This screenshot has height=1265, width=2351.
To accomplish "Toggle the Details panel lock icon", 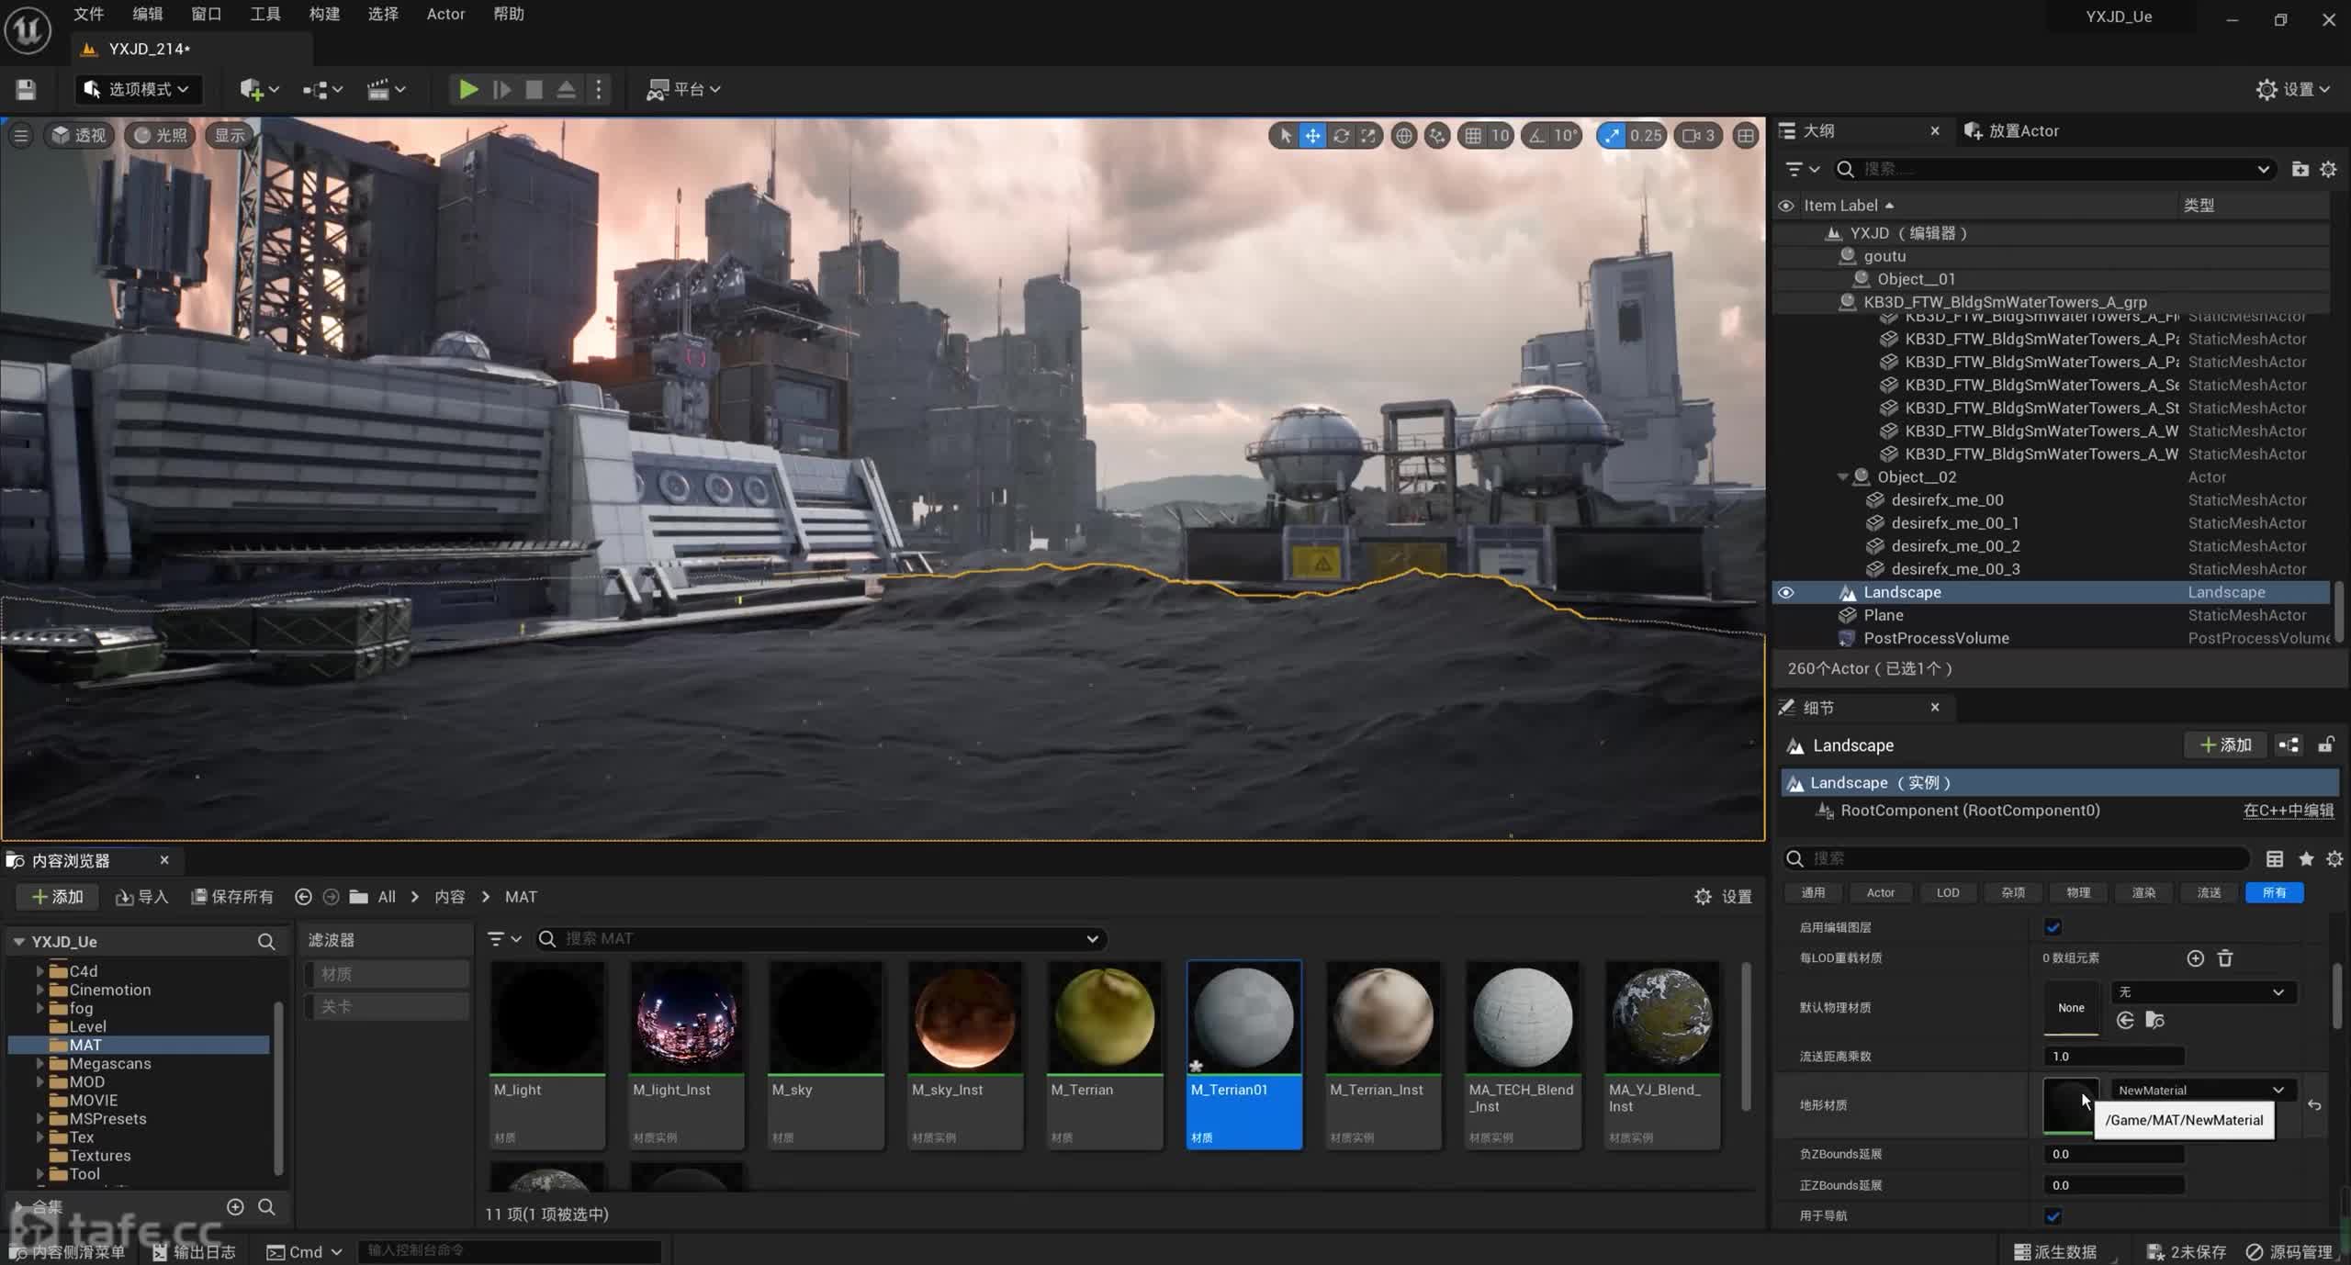I will [2326, 744].
